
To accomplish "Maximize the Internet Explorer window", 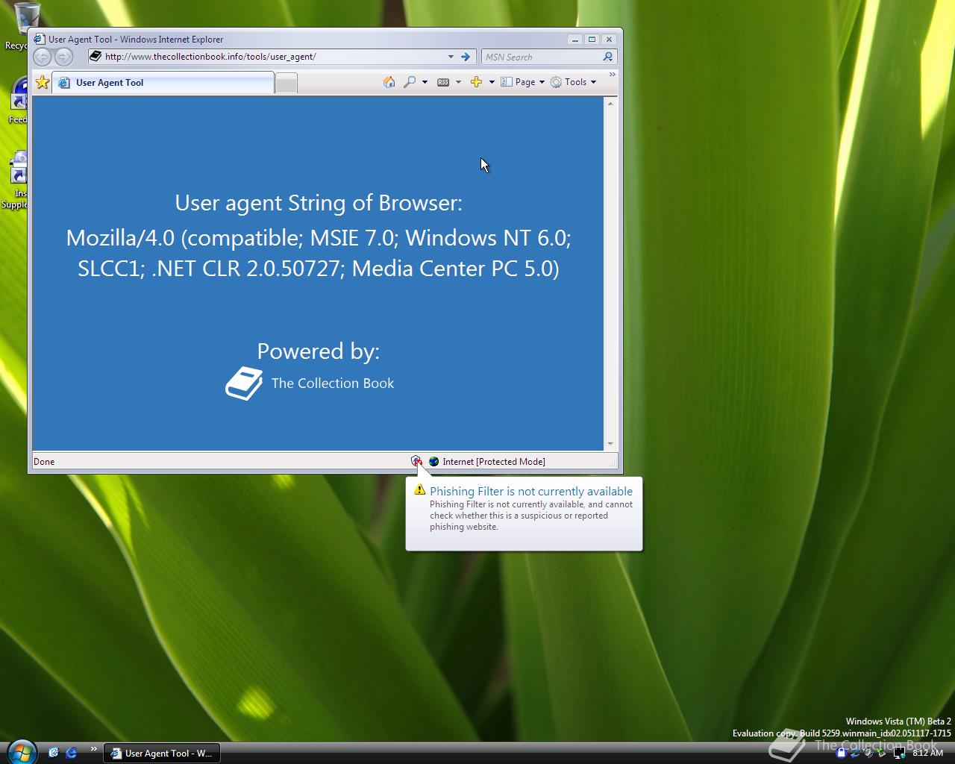I will [592, 40].
